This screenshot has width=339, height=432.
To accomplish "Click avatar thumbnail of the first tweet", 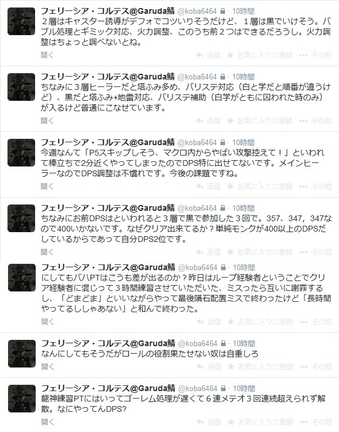I will 21,21.
